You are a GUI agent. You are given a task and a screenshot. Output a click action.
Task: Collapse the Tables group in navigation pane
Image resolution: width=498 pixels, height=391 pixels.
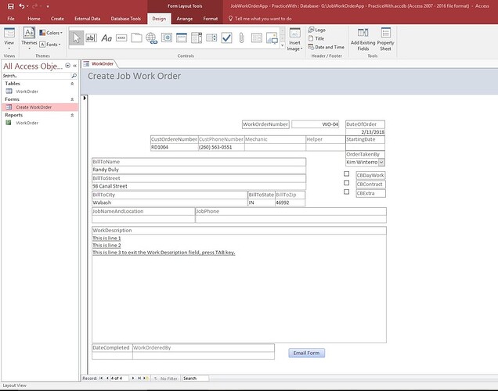coord(72,83)
